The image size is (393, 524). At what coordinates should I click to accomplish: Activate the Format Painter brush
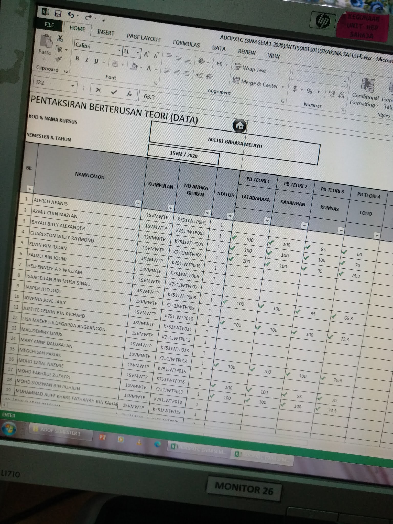59,59
